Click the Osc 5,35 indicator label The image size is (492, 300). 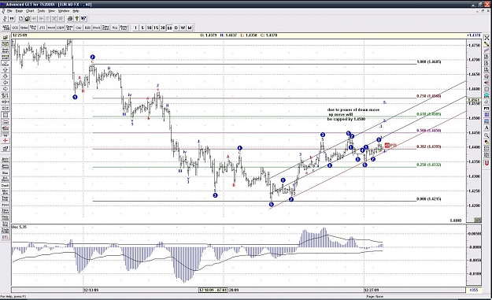19,227
